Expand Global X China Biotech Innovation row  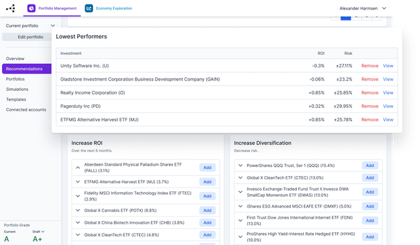(x=78, y=222)
